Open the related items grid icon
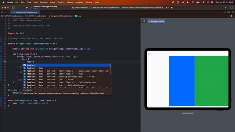The image size is (235, 132). click(x=2, y=12)
